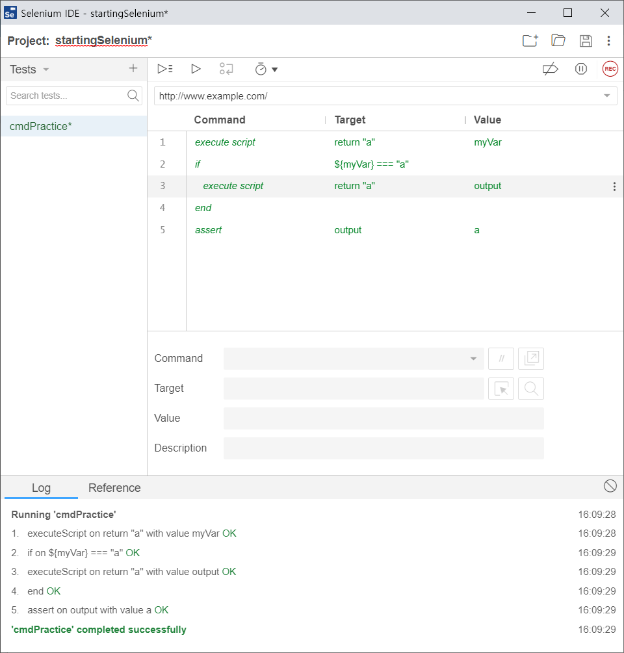This screenshot has height=653, width=624.
Task: Click find target in page button
Action: pyautogui.click(x=531, y=389)
